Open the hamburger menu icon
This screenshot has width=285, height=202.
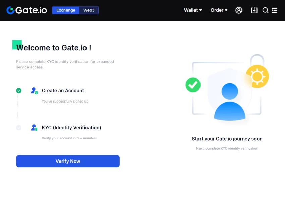[275, 10]
